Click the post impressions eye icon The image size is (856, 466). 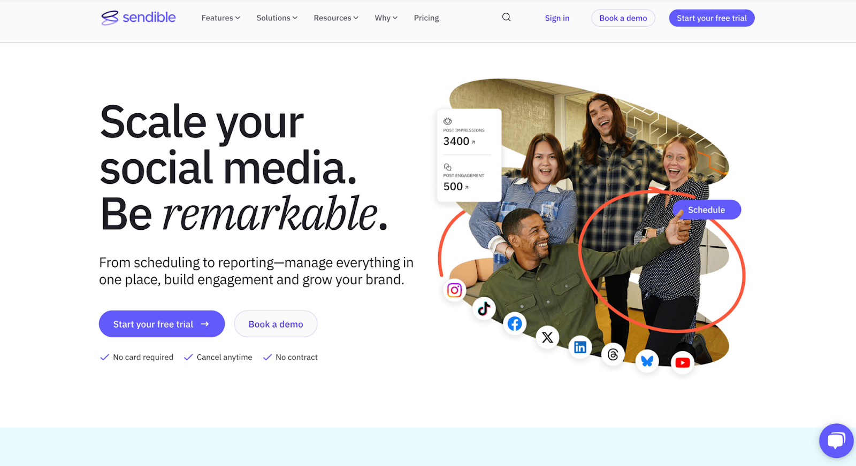448,121
